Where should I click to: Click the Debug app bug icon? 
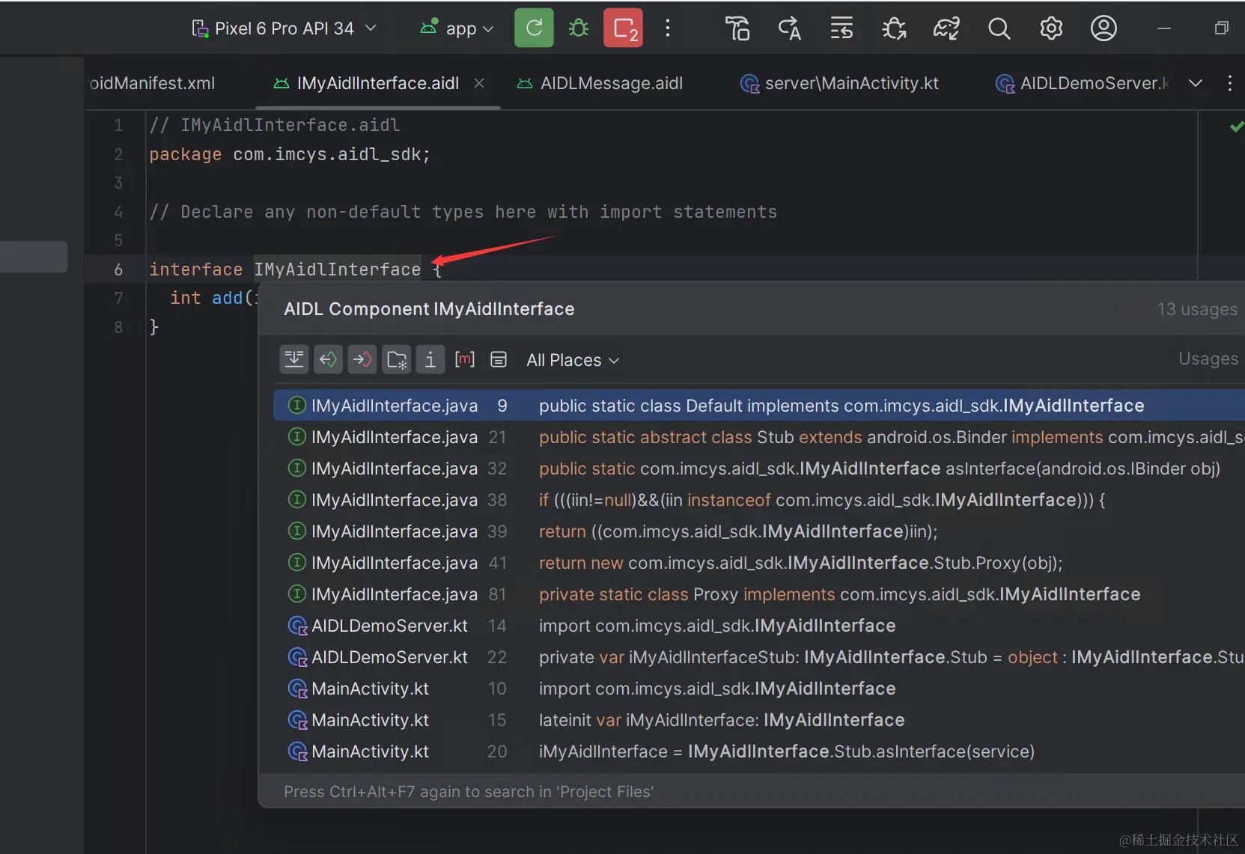tap(579, 28)
